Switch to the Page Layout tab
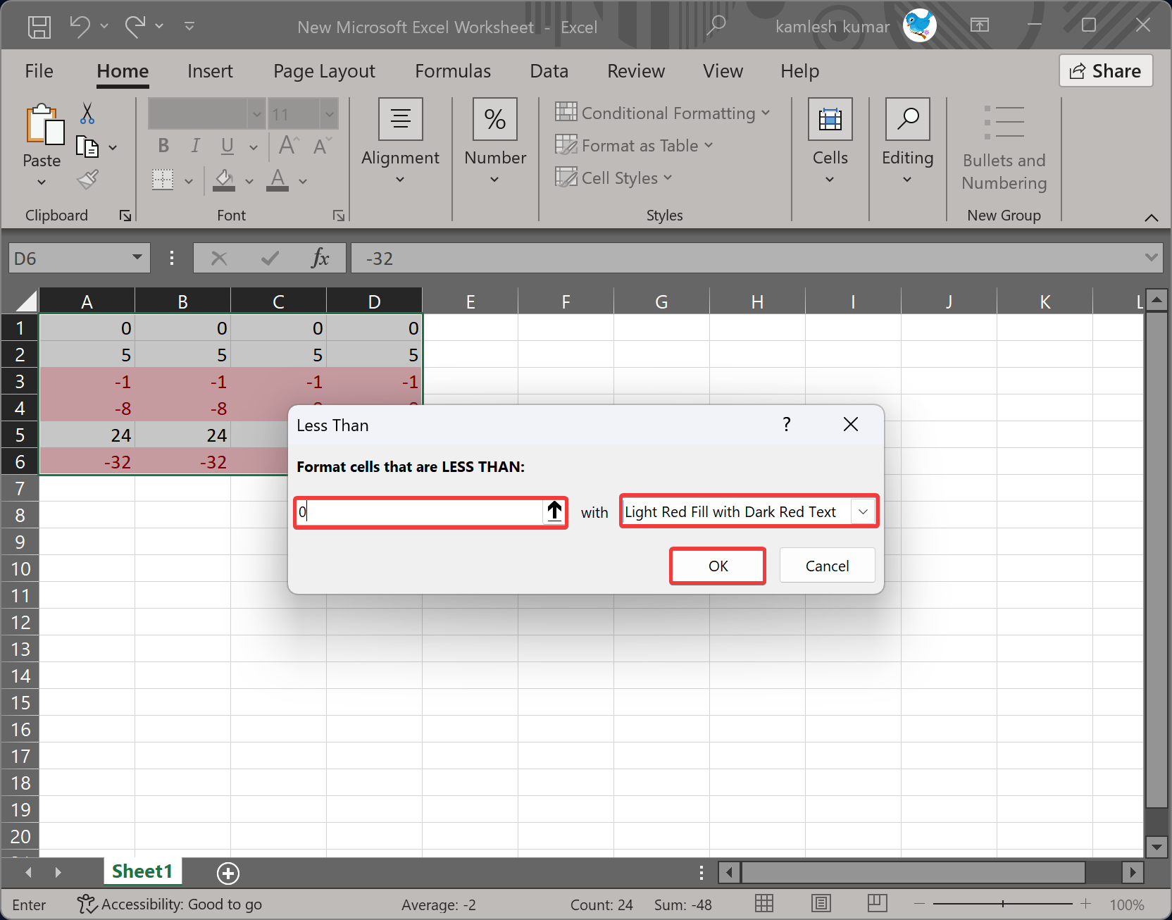Image resolution: width=1172 pixels, height=920 pixels. 324,71
